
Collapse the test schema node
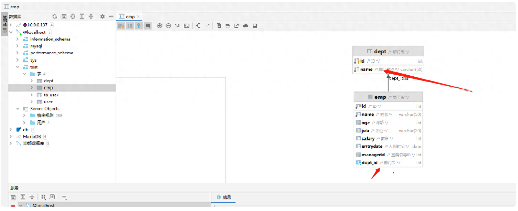[x=18, y=67]
